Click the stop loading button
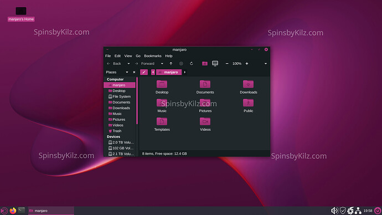 click(x=181, y=64)
